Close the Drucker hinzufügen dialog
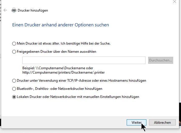Image resolution: width=181 pixels, height=133 pixels. point(175,2)
